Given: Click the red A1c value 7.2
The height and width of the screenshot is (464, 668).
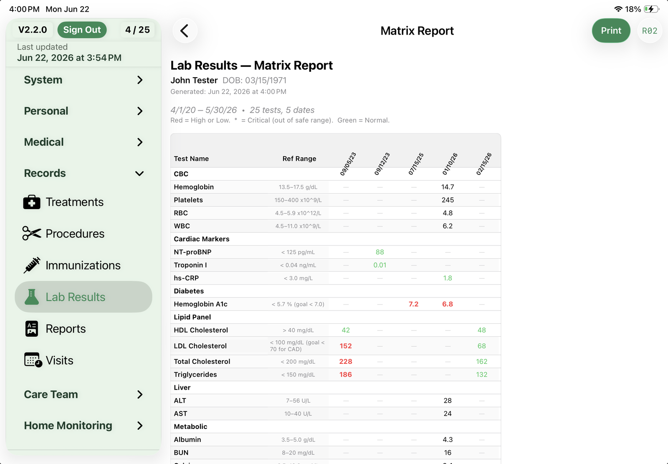Looking at the screenshot, I should 413,304.
